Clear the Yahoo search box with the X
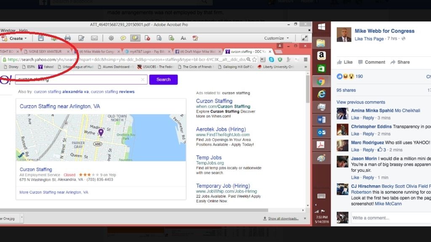The image size is (431, 242). pos(143,79)
